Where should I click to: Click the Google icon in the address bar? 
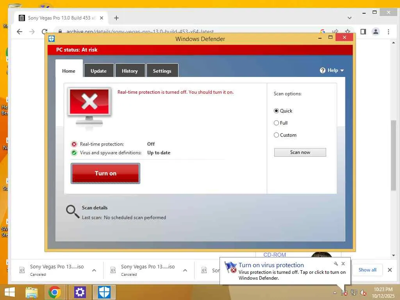point(322,31)
